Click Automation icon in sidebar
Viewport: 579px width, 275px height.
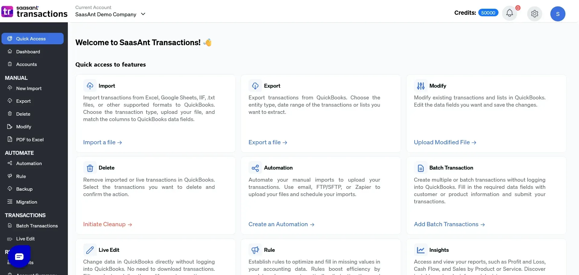pyautogui.click(x=10, y=163)
